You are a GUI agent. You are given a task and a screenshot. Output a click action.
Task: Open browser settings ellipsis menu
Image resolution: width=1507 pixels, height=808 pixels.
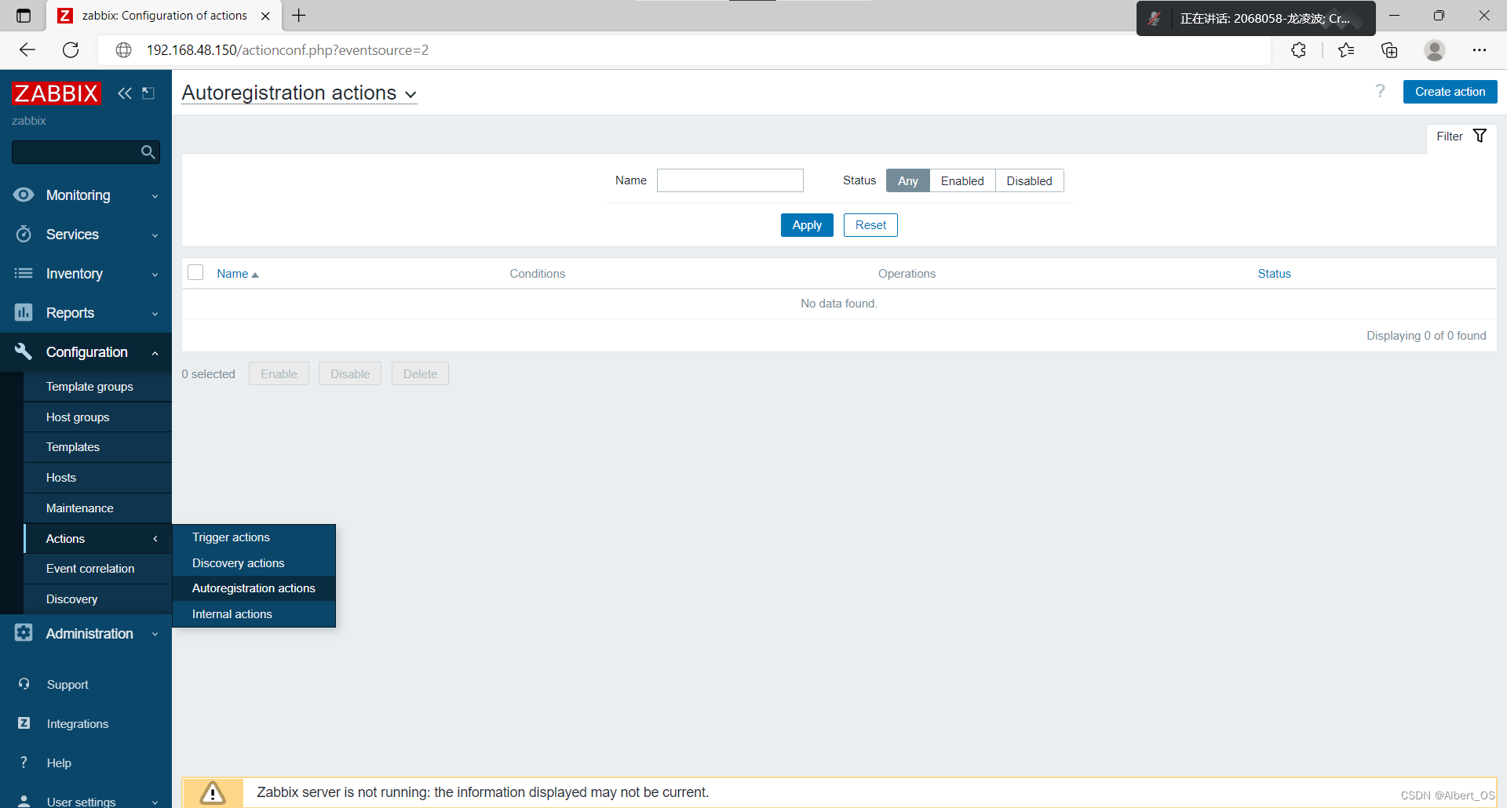[1480, 50]
